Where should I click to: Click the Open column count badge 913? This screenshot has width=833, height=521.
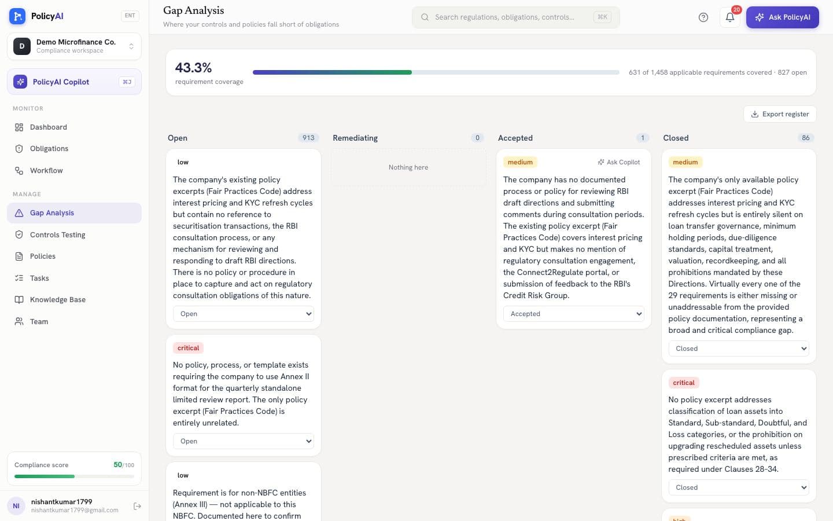[x=308, y=138]
